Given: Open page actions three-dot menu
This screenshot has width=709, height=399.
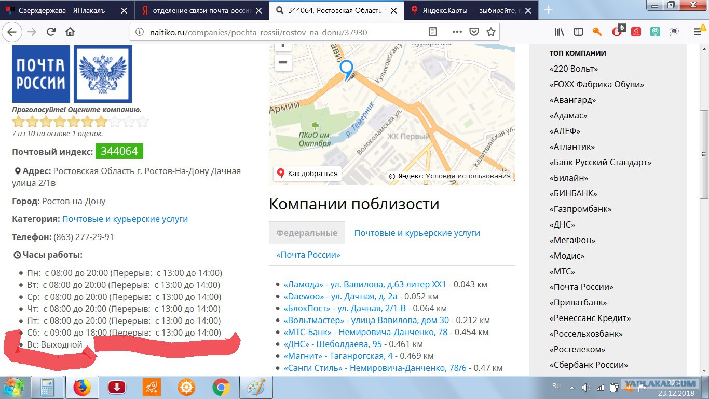Looking at the screenshot, I should point(457,32).
